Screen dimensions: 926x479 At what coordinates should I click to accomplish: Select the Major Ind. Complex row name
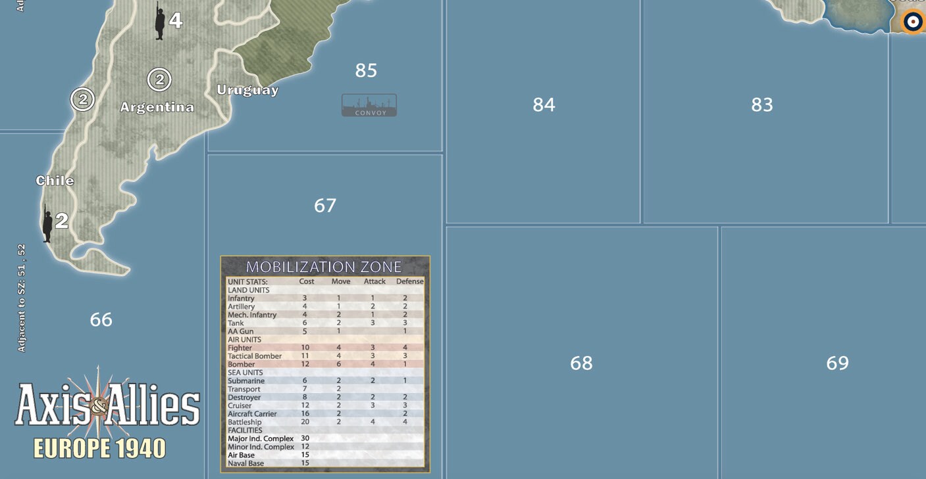click(x=261, y=439)
